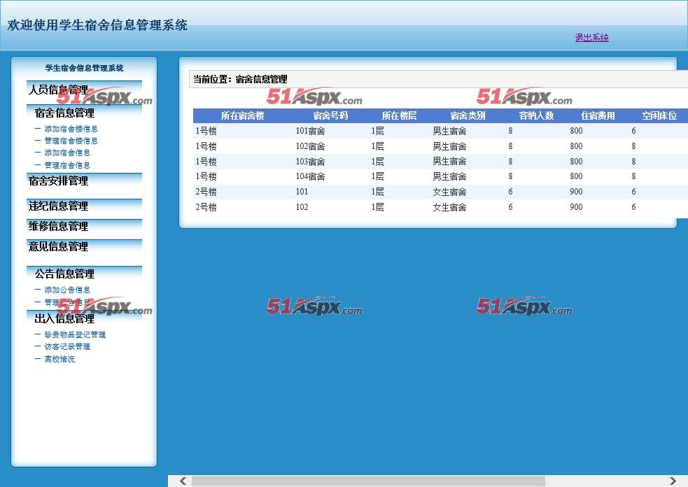688x487 pixels.
Task: Collapse the 出入信息管理 menu section
Action: point(64,318)
